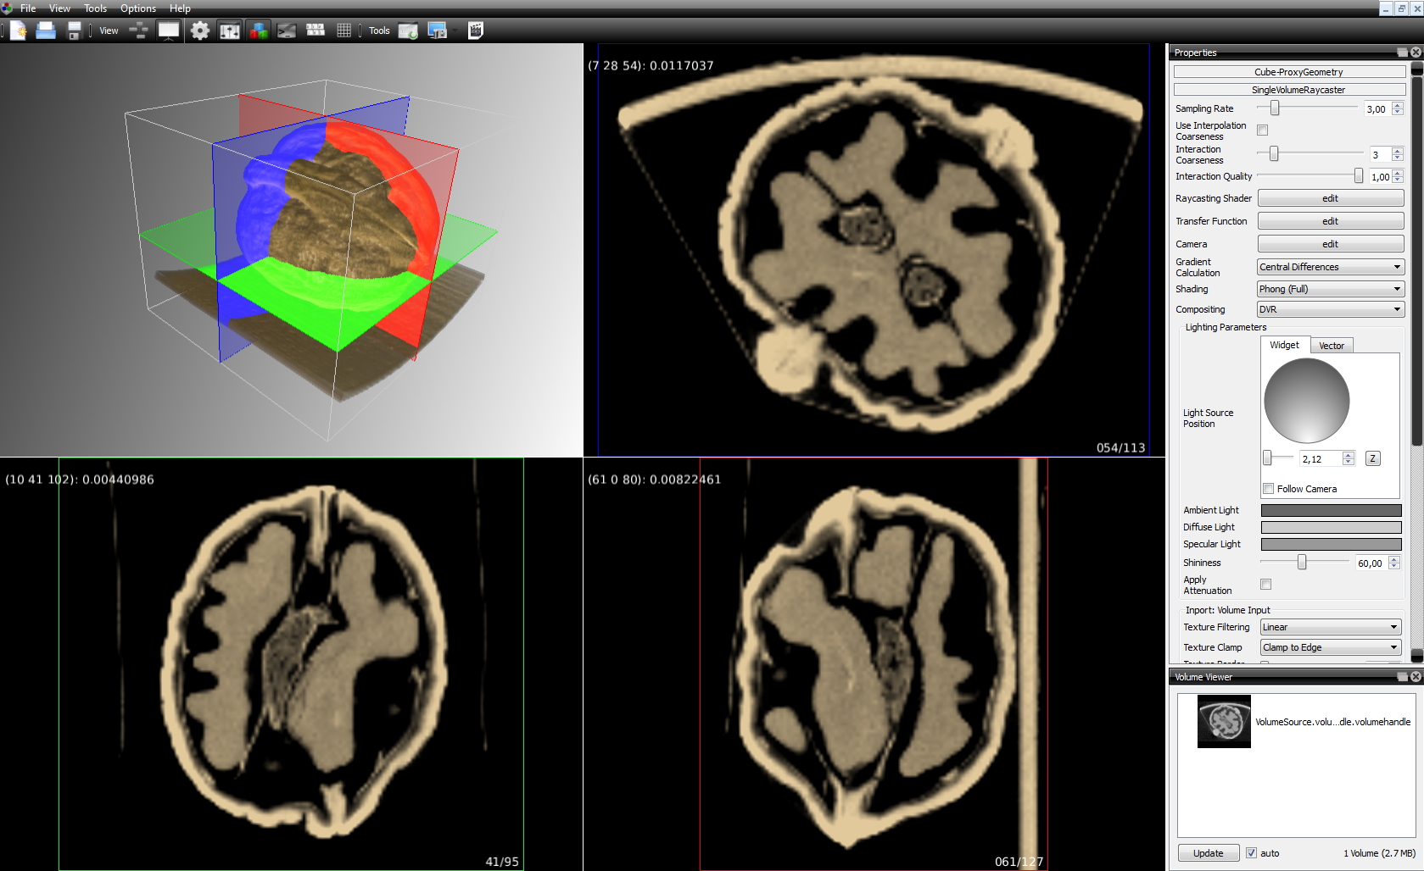Image resolution: width=1424 pixels, height=871 pixels.
Task: Click the open workspace folder icon
Action: [x=46, y=31]
